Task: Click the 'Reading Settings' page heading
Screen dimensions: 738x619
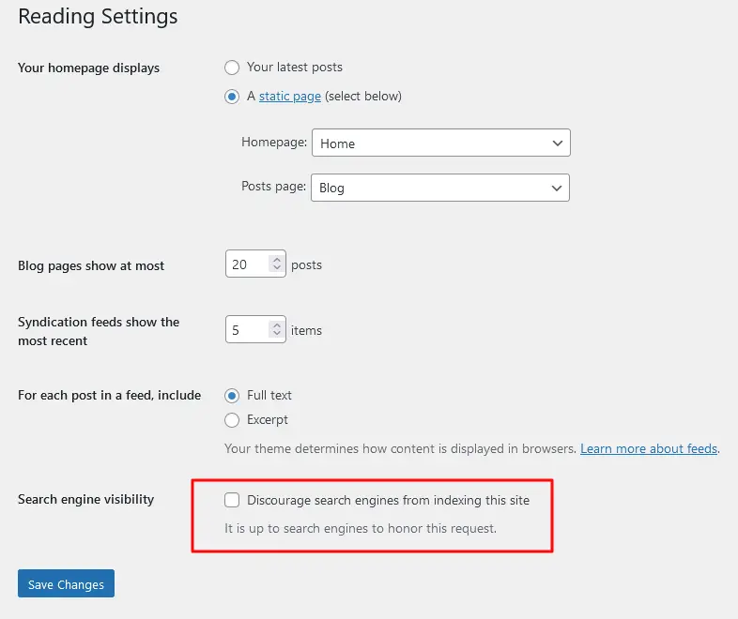Action: point(98,17)
